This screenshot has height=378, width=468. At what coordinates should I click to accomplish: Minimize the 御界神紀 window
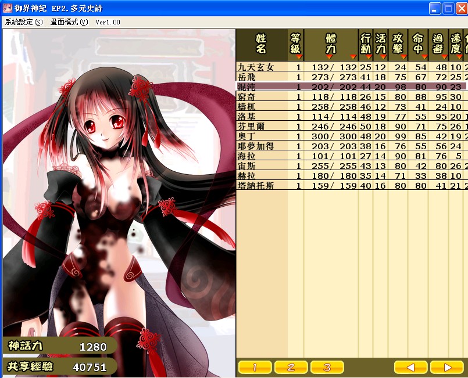point(435,8)
